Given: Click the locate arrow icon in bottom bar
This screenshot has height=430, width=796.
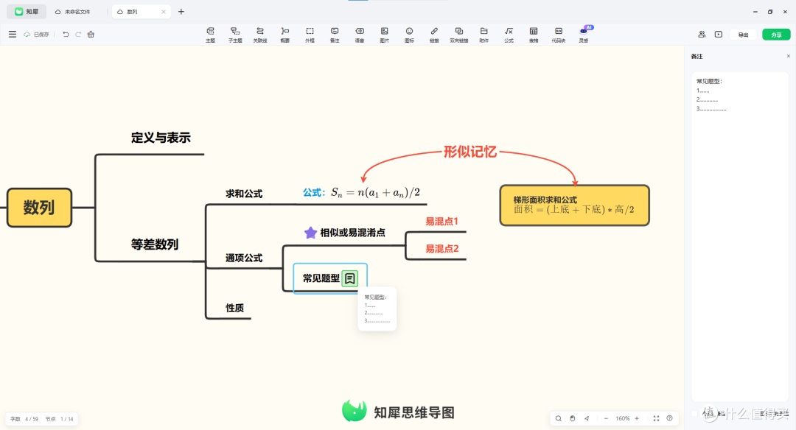Looking at the screenshot, I should [587, 418].
